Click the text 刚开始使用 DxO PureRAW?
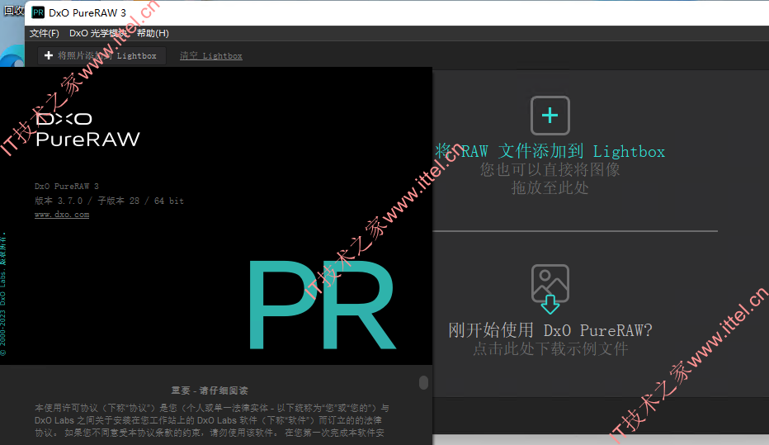Viewport: 769px width, 445px height. pyautogui.click(x=550, y=330)
